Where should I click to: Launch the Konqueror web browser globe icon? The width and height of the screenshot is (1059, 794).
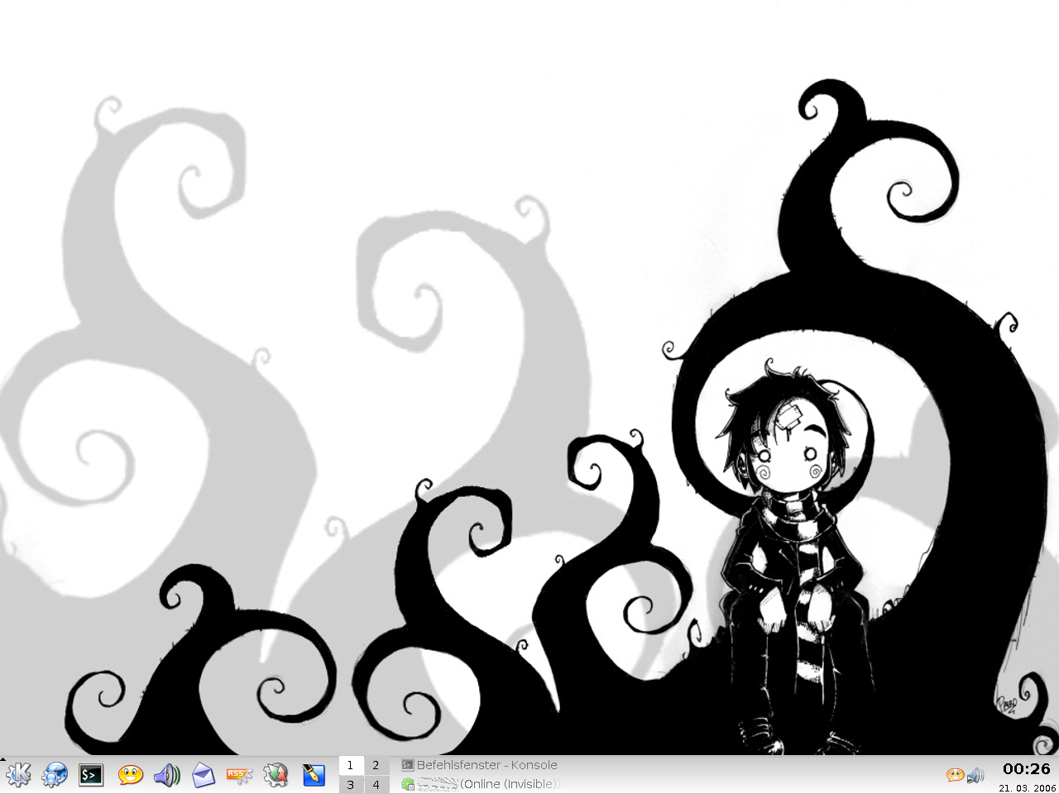[55, 775]
